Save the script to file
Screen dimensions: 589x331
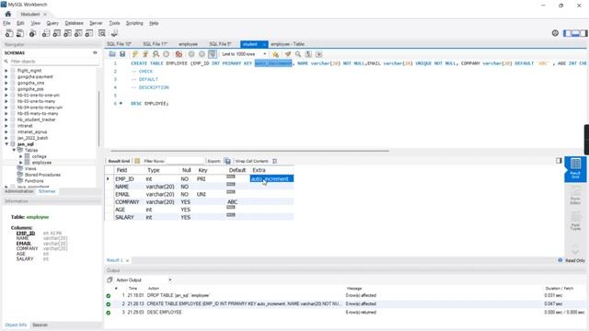coord(122,54)
